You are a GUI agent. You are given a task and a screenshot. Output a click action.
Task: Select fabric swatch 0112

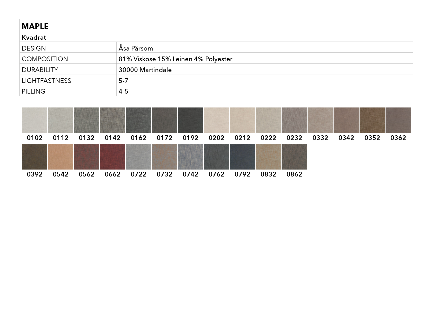(61, 120)
